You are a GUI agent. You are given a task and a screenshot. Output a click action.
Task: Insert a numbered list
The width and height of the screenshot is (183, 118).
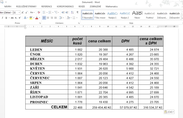click(50, 13)
